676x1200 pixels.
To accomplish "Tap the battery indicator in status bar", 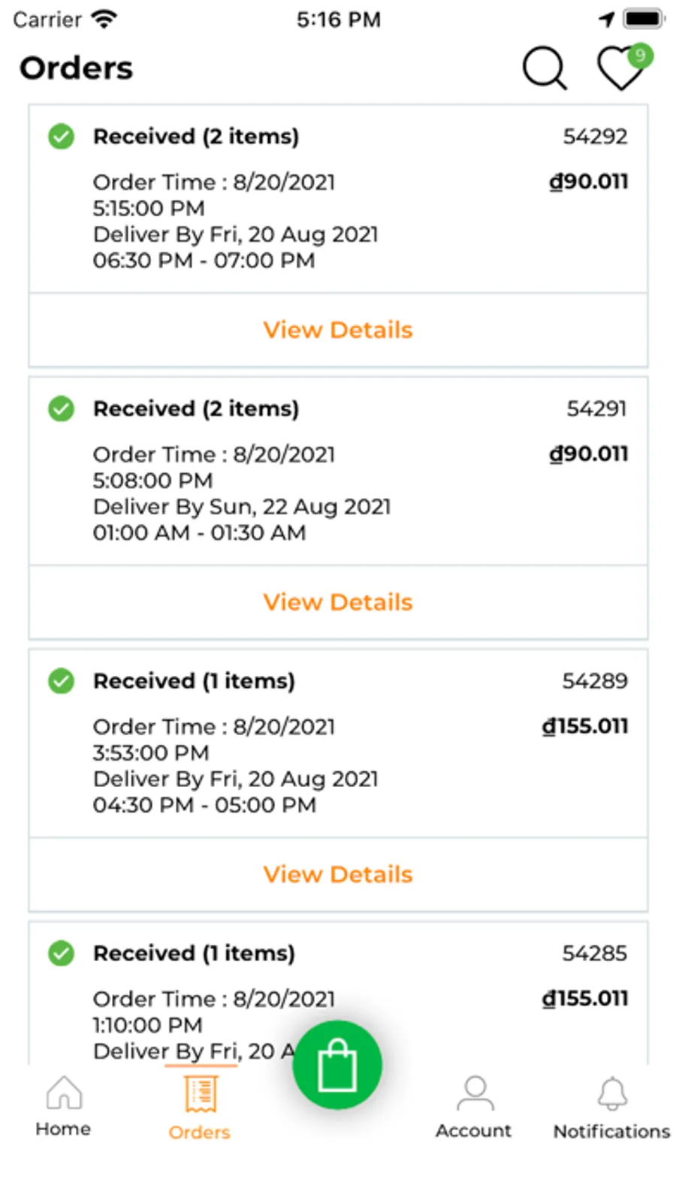I will point(644,19).
